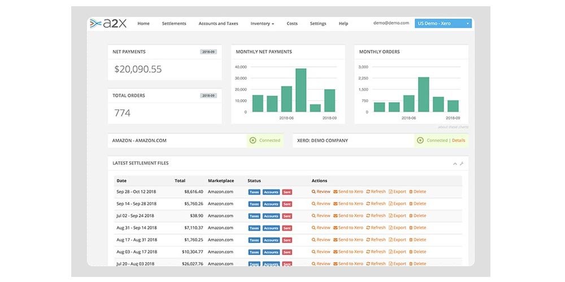565x282 pixels.
Task: Click the 774 total orders value
Action: tap(122, 113)
